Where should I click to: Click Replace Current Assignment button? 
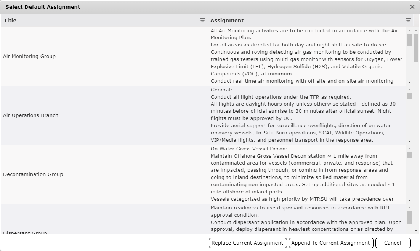click(248, 243)
